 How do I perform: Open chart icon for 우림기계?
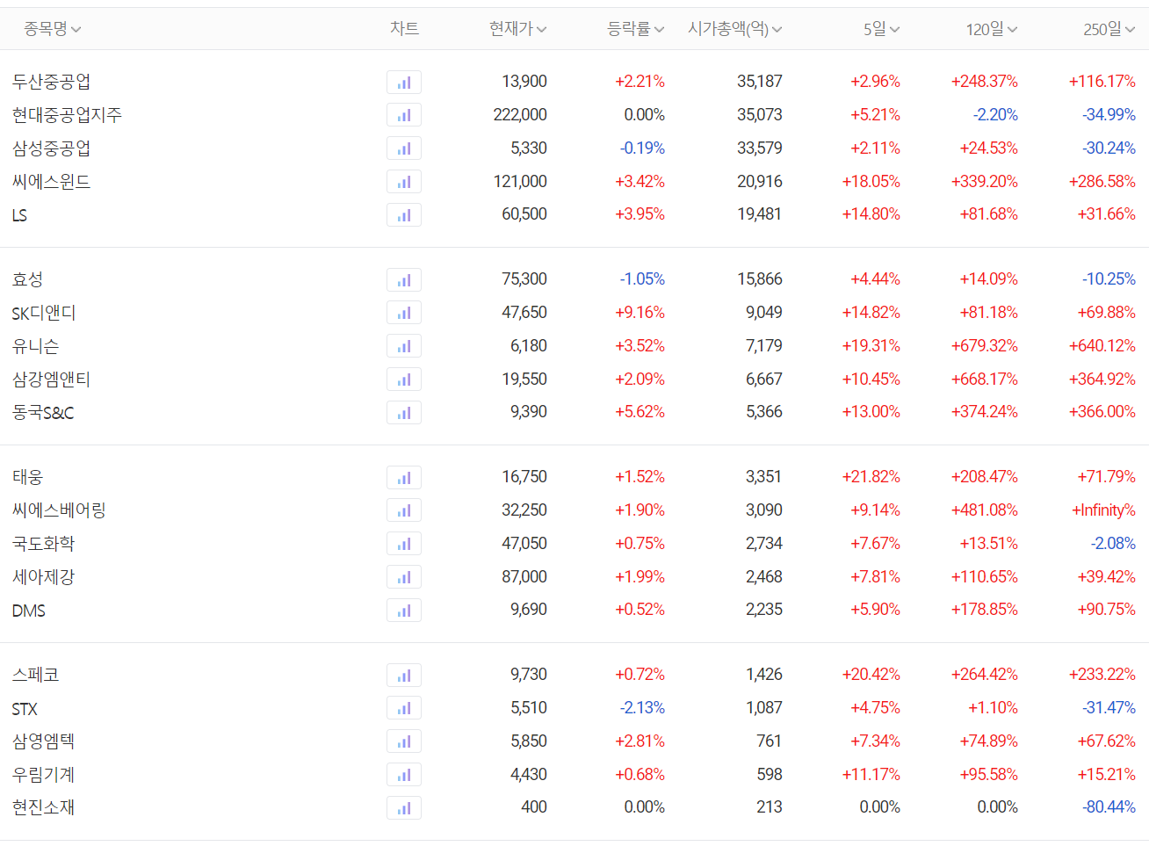(x=404, y=775)
